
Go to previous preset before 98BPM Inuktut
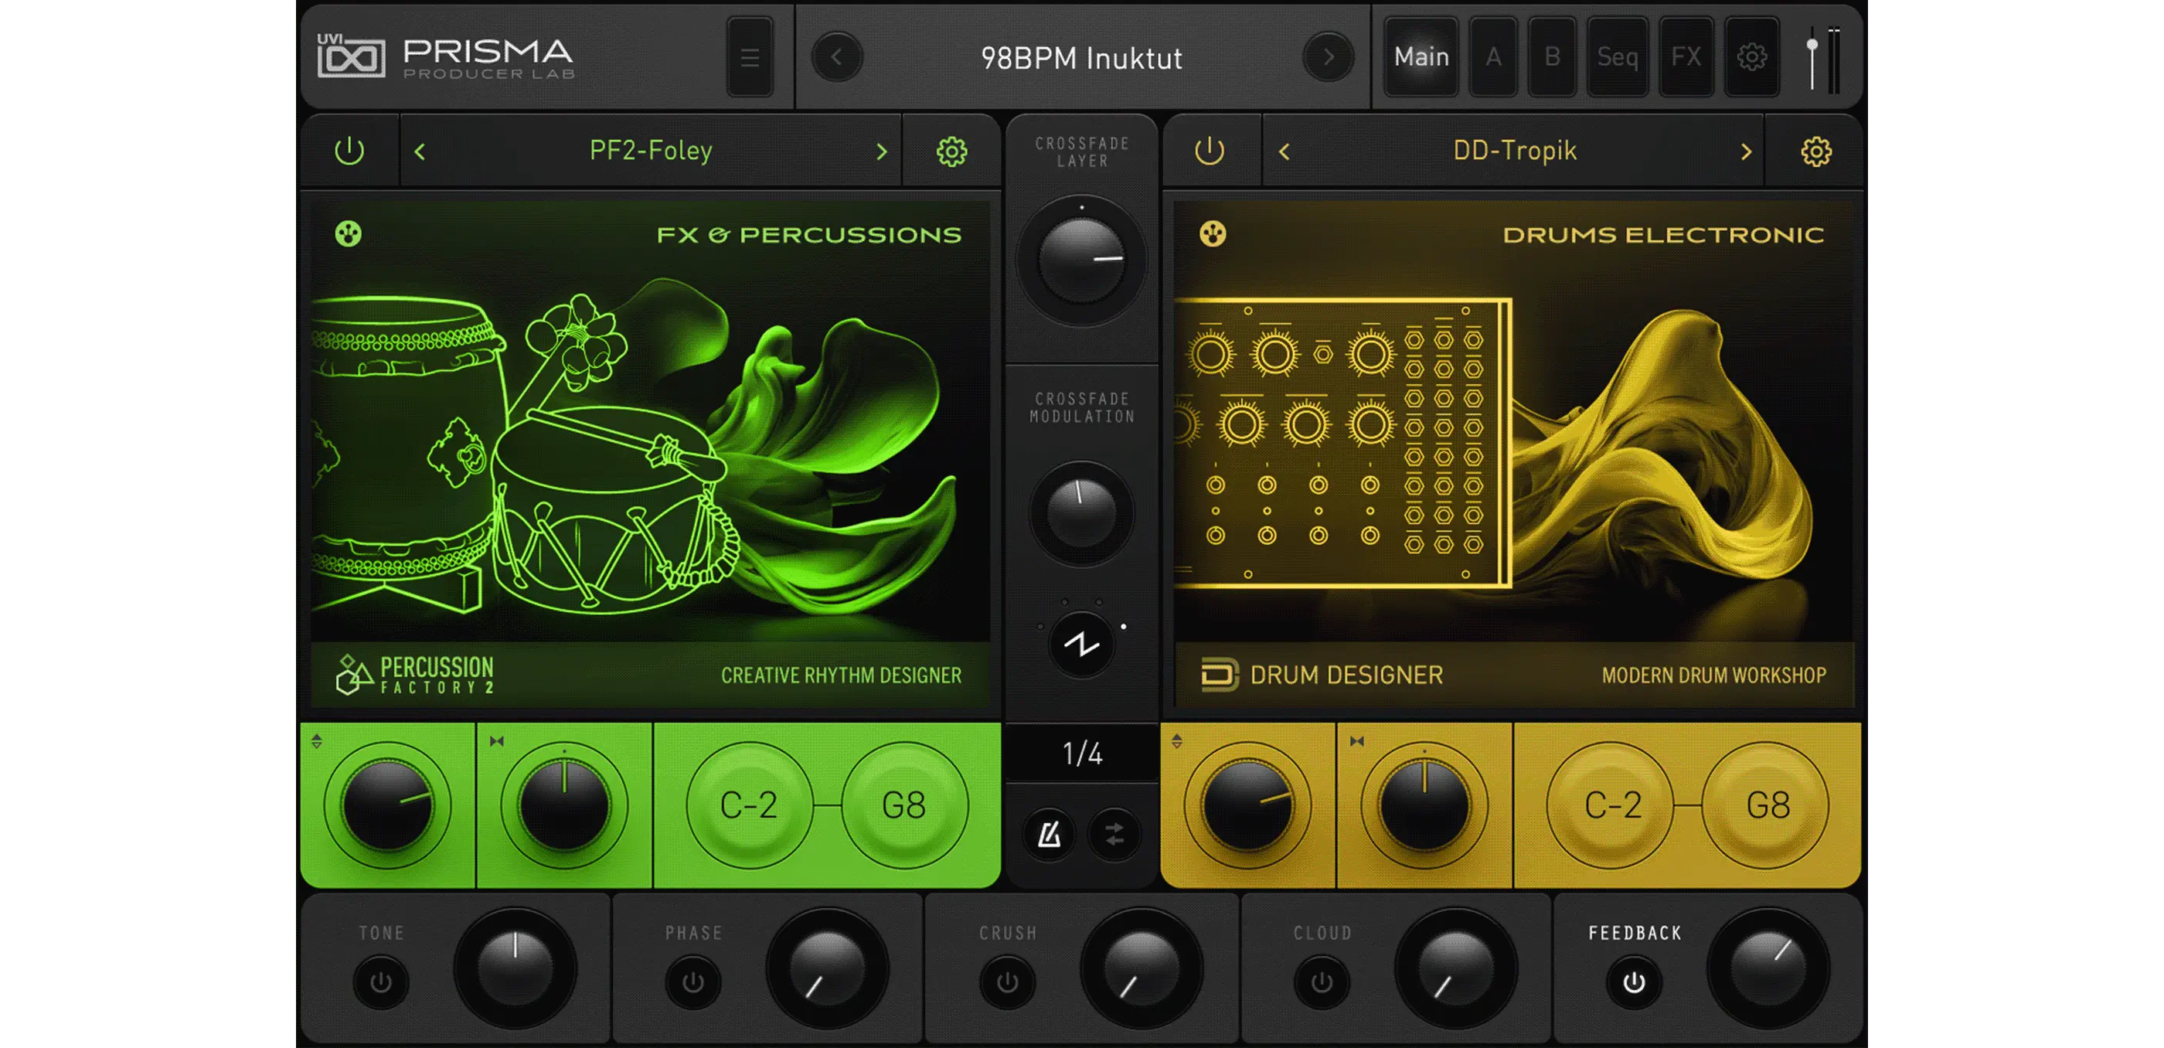coord(837,57)
